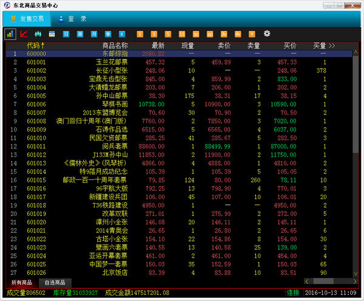Select the 琴棋书画 row
Image resolution: width=364 pixels, height=301 pixels.
[x=179, y=104]
